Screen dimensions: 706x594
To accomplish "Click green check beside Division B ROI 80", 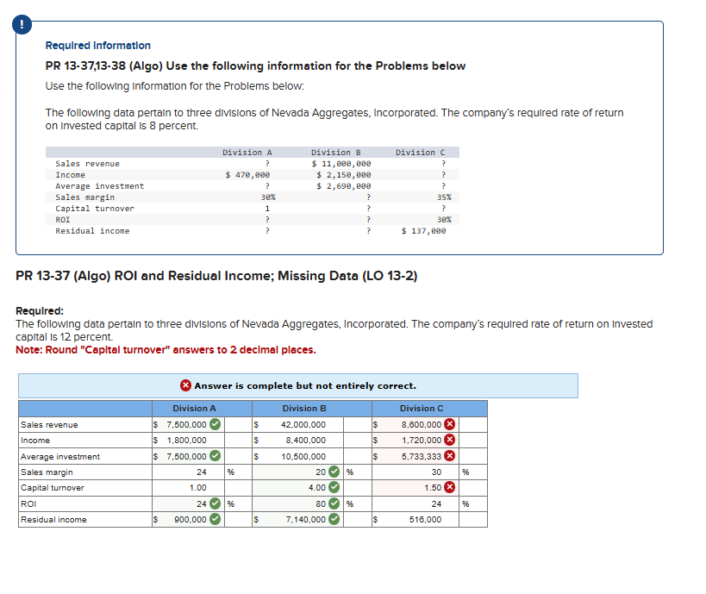I will (x=334, y=503).
